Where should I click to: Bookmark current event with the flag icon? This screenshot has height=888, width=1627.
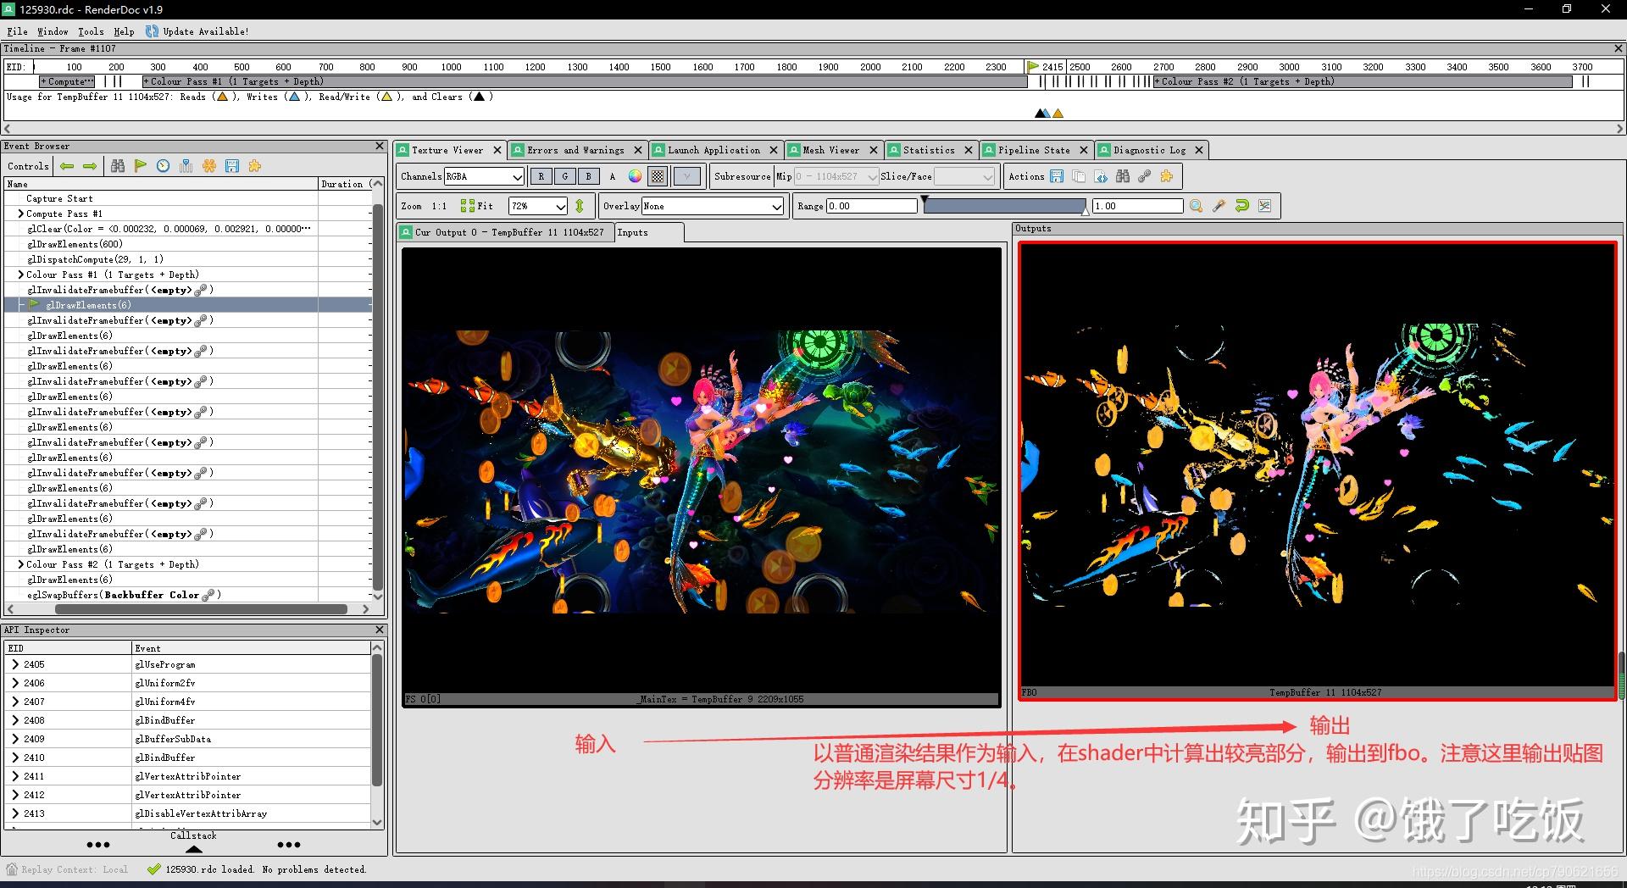(x=141, y=166)
